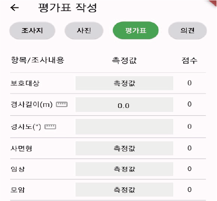The width and height of the screenshot is (217, 201).
Task: Click the 항목/조사내용 column header
Action: click(x=37, y=60)
